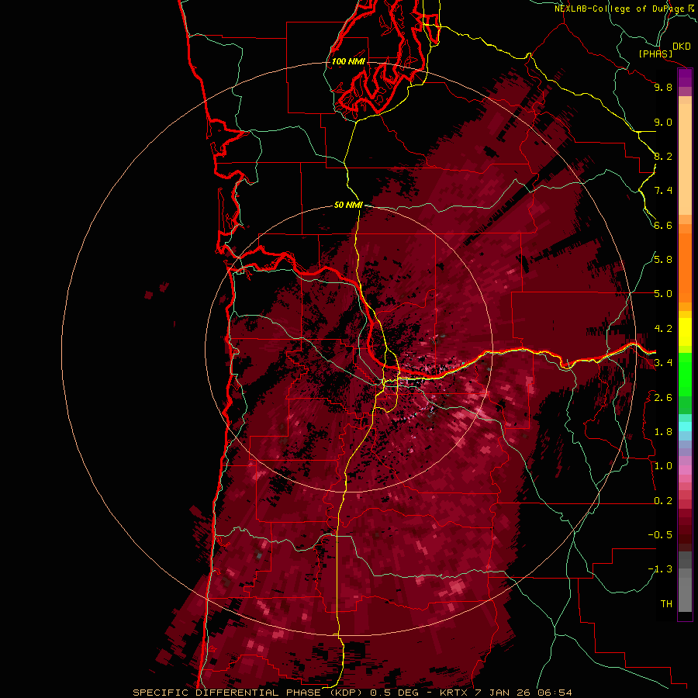The height and width of the screenshot is (698, 698).
Task: Click the TH threshold legend label
Action: pyautogui.click(x=666, y=603)
